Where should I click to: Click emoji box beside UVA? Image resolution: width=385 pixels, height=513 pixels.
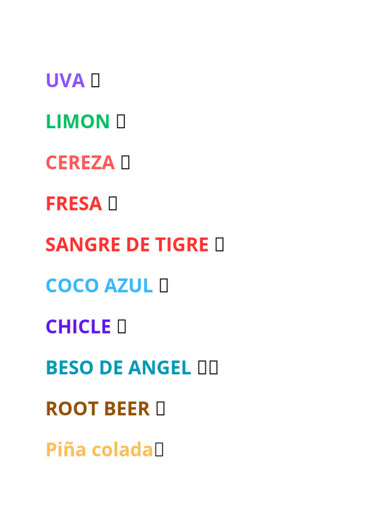click(x=95, y=80)
